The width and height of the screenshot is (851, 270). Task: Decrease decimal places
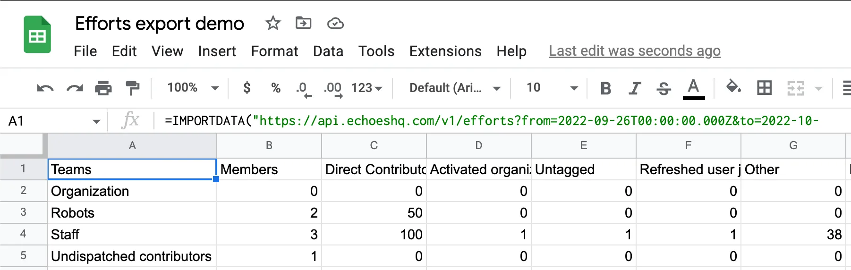click(304, 89)
